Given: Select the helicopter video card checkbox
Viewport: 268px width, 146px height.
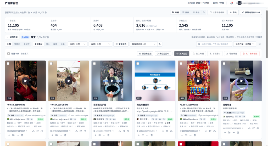Looking at the screenshot, I should click(x=51, y=63).
